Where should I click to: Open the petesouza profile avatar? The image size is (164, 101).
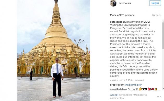point(113,3)
